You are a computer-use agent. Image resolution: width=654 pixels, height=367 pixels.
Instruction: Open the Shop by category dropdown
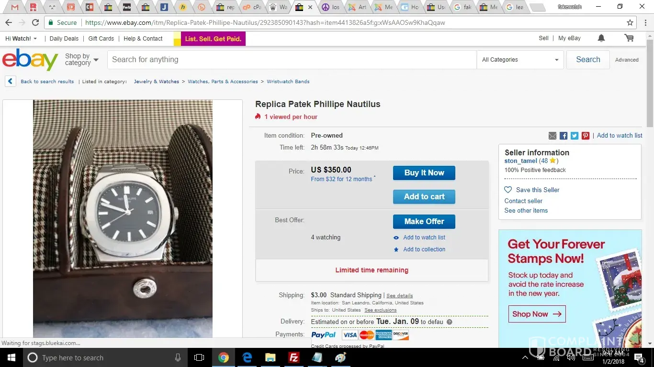pyautogui.click(x=81, y=60)
